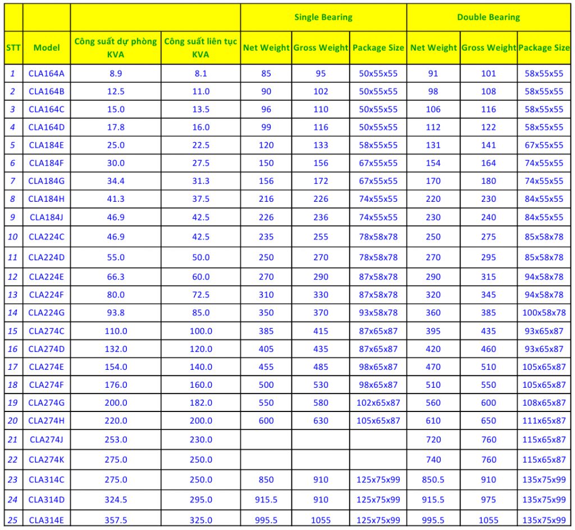Select the CLA184E model cell
The image size is (575, 530).
(47, 145)
